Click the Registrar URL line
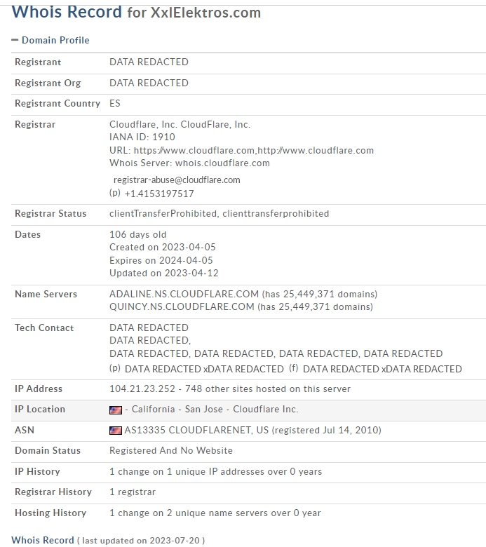Screen dimensions: 486x547 pyautogui.click(x=241, y=150)
